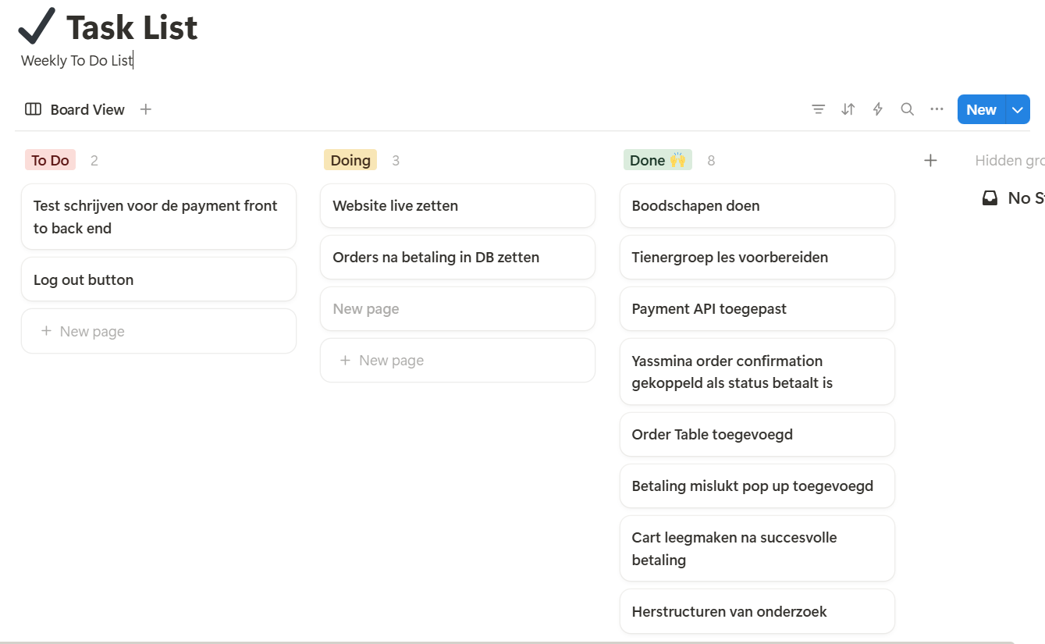This screenshot has height=644, width=1045.
Task: Click the Doing status label
Action: 350,160
